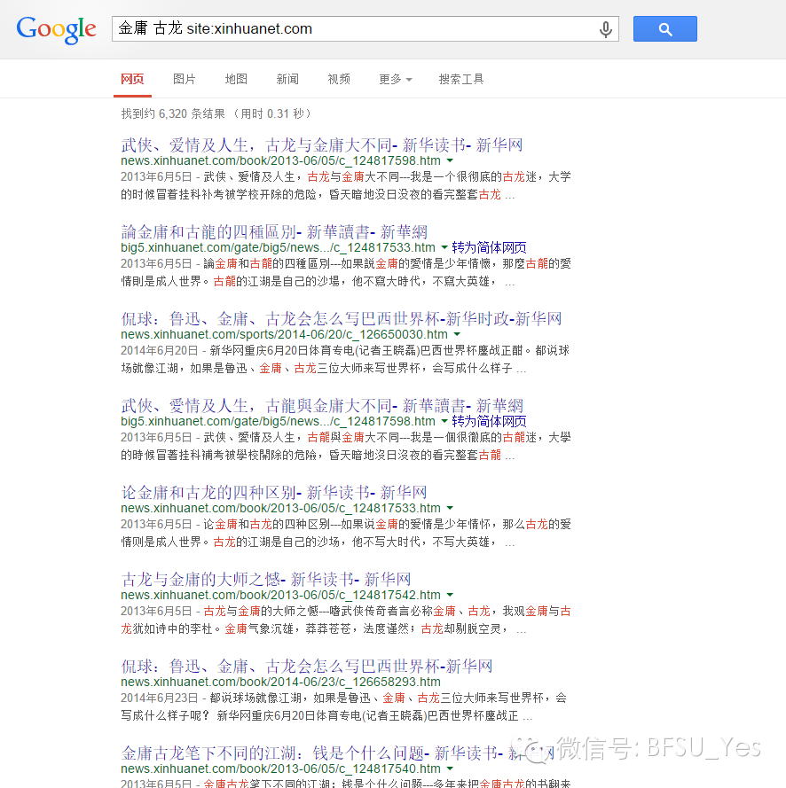Open the 视频 tab
786x788 pixels.
(338, 79)
